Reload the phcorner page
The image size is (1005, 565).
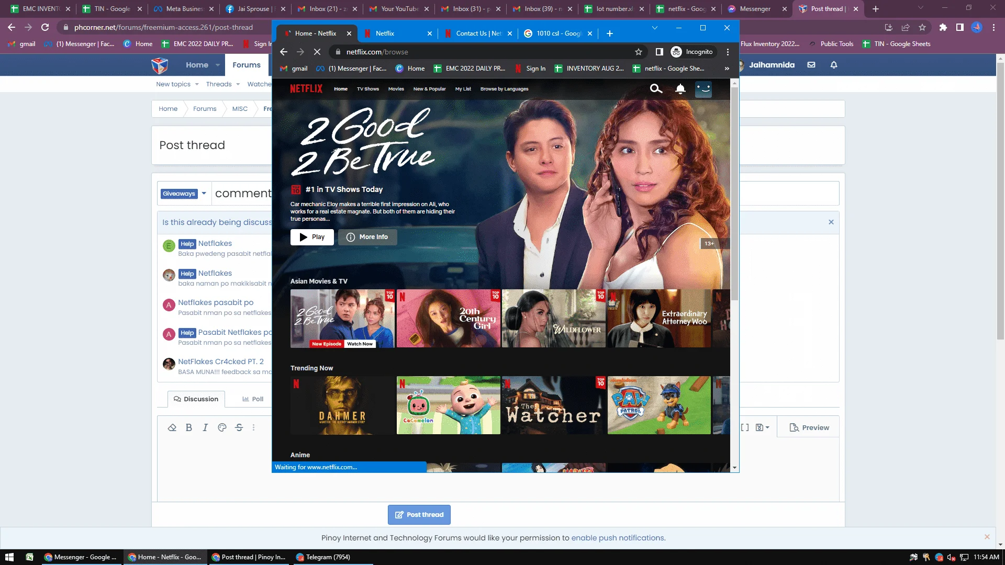click(45, 27)
